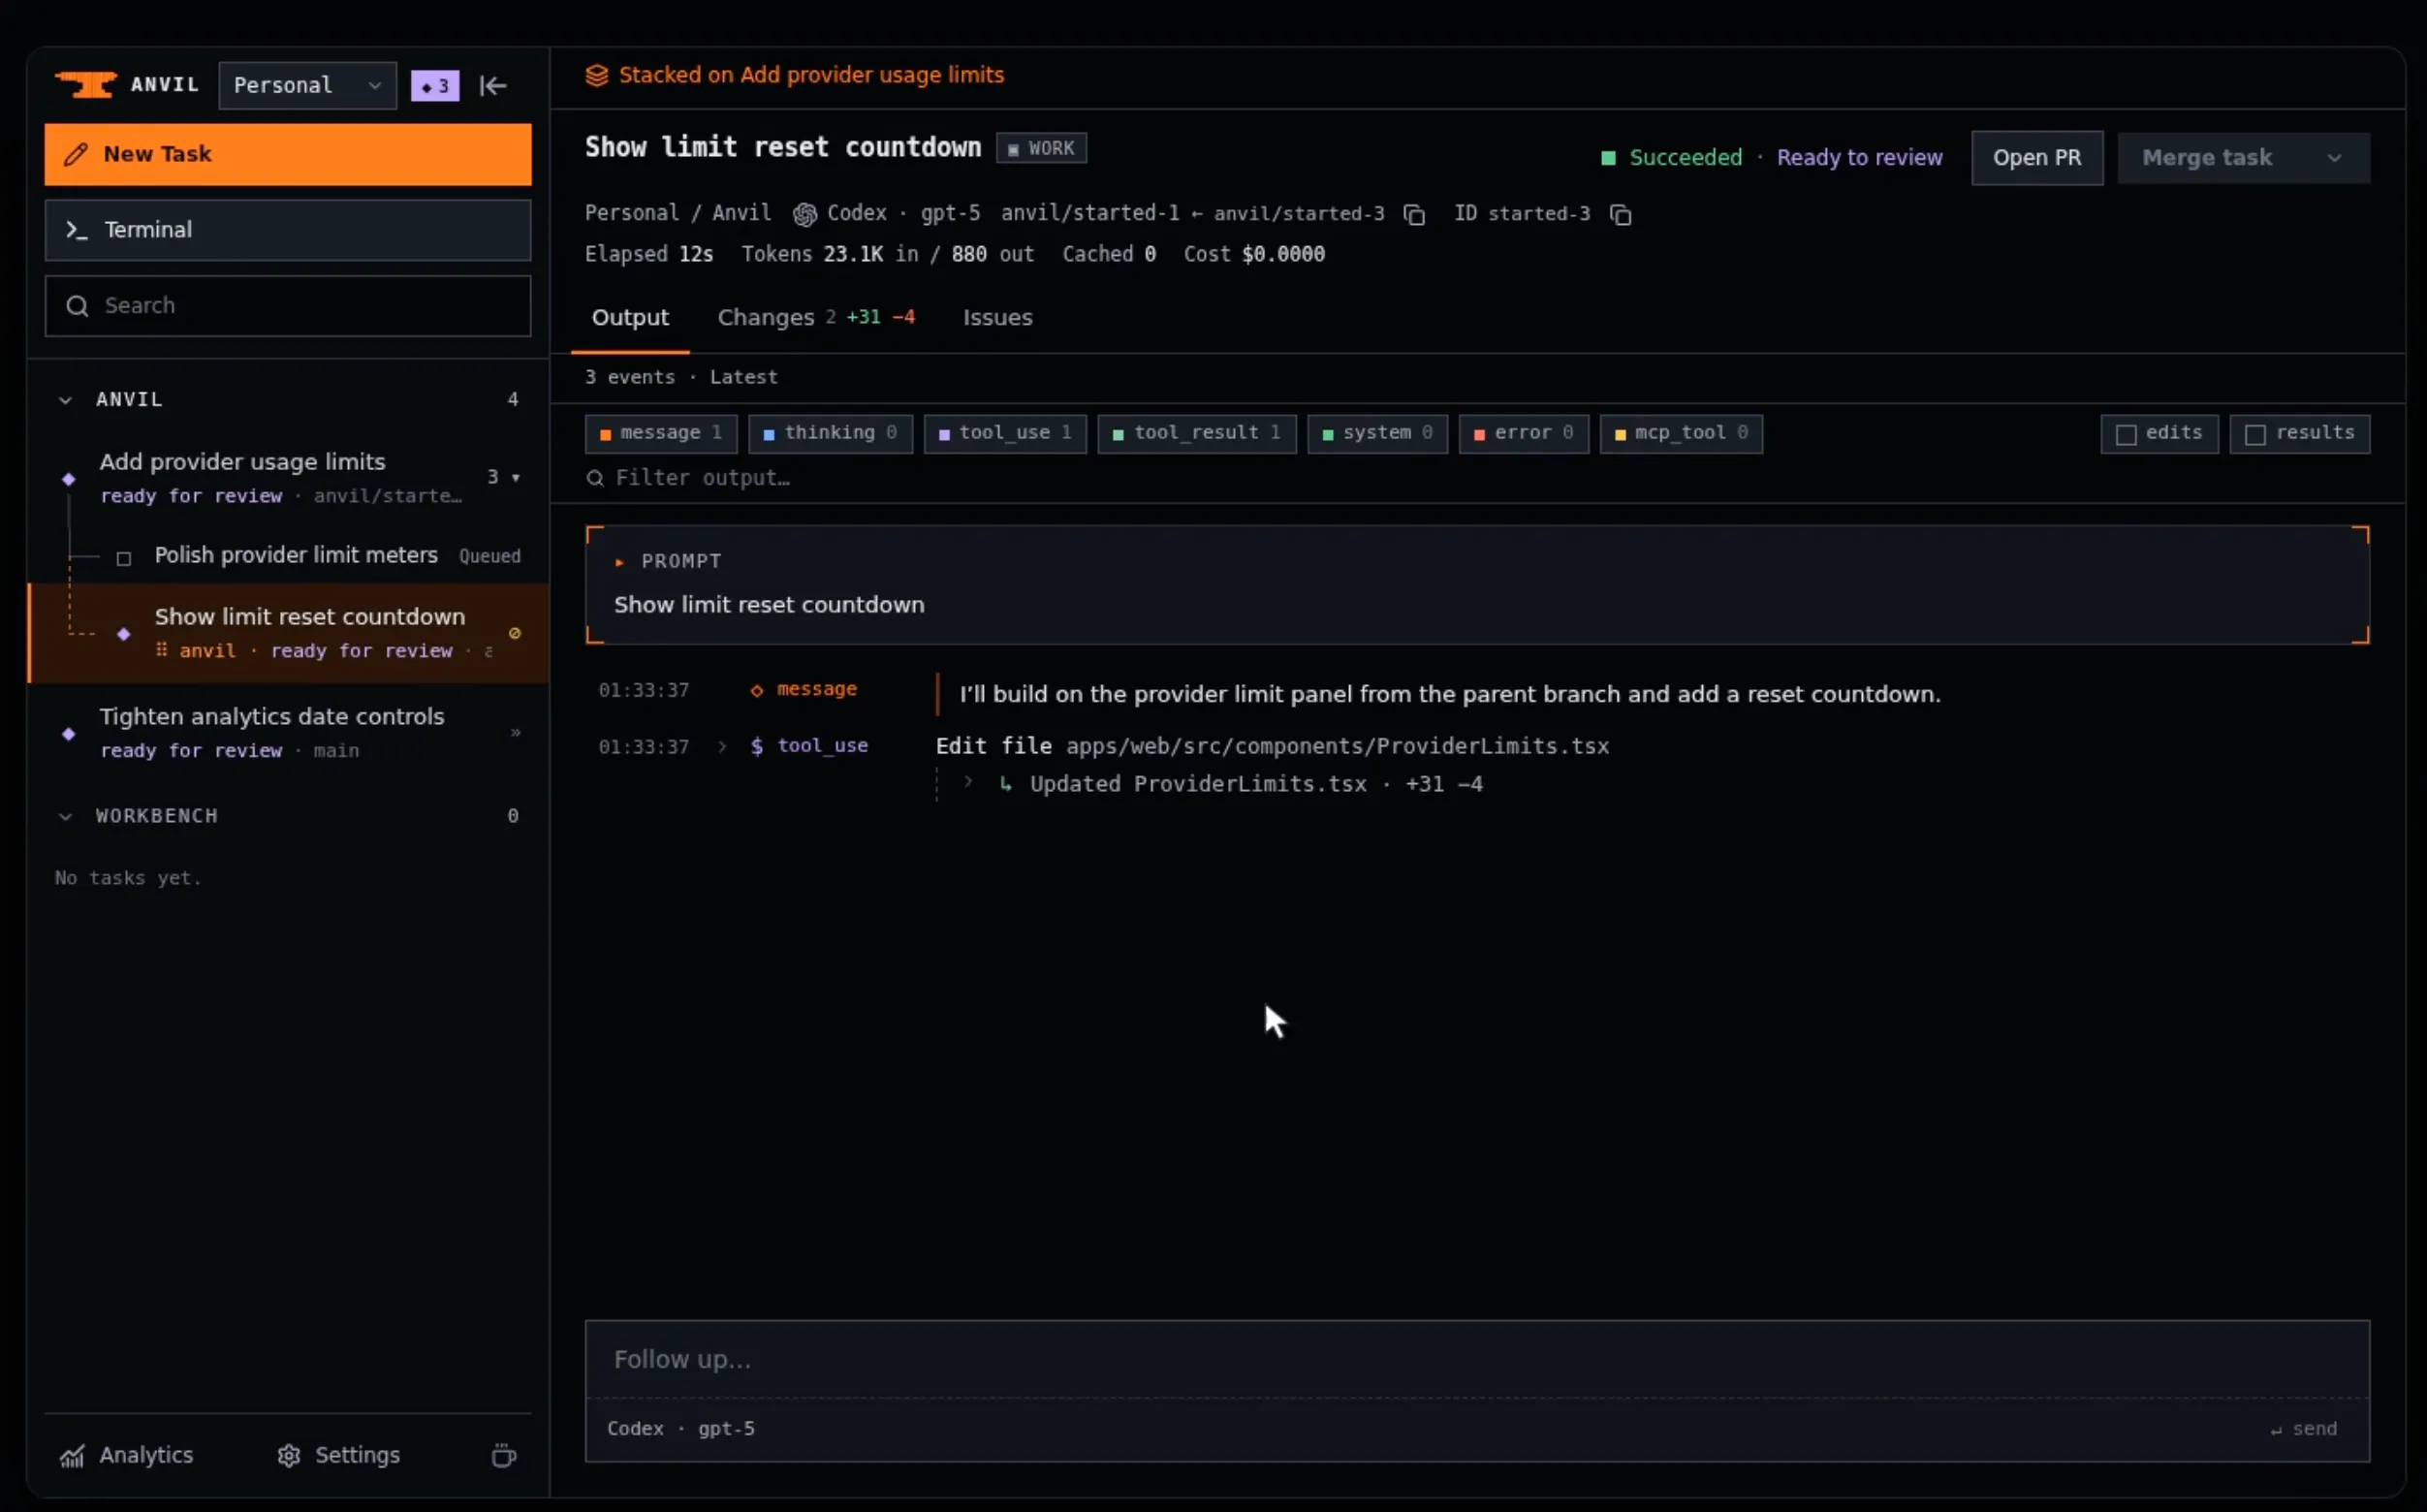
Task: Toggle the system event filter
Action: [1377, 433]
